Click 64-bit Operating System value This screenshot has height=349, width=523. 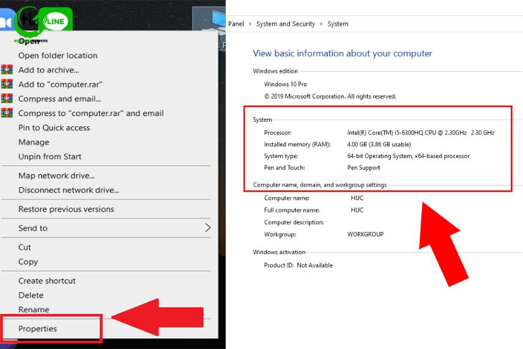pos(408,156)
